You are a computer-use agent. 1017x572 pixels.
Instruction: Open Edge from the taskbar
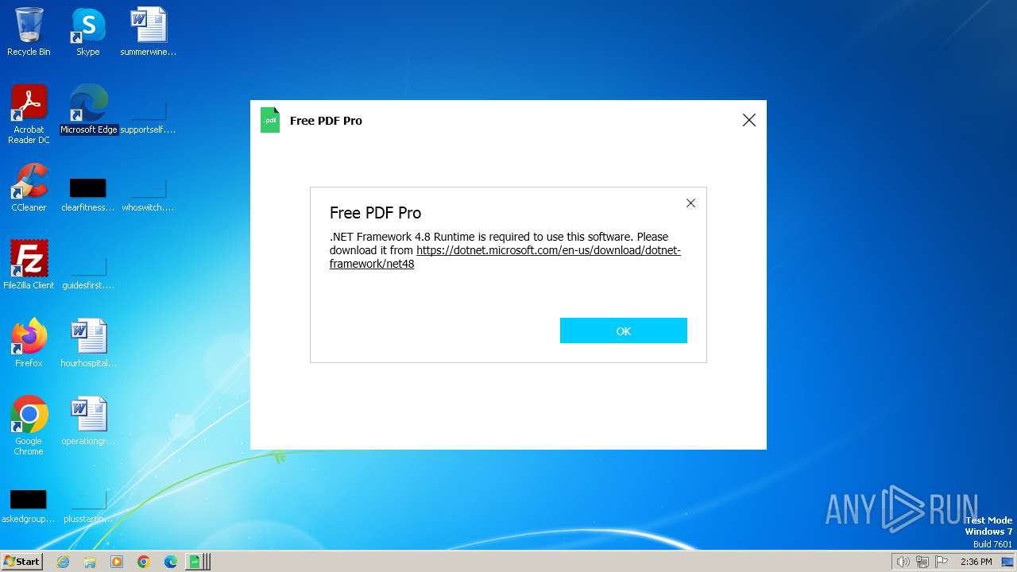click(171, 562)
